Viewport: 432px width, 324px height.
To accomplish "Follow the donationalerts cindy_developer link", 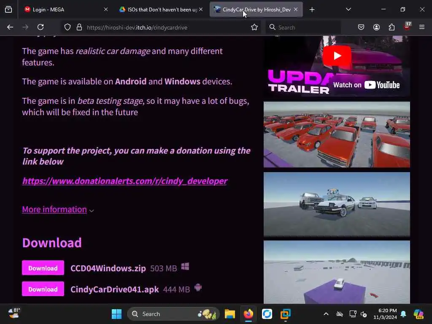I will pyautogui.click(x=125, y=181).
